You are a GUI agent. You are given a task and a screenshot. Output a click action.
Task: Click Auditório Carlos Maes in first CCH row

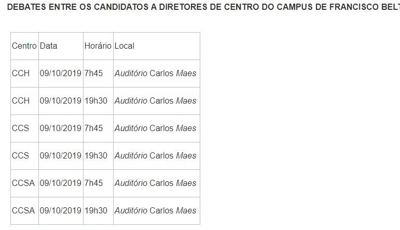click(155, 74)
